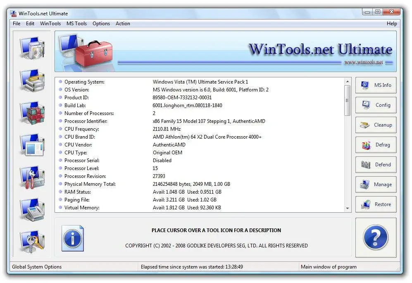Image resolution: width=412 pixels, height=283 pixels.
Task: Click the copyright notice text
Action: pos(216,246)
